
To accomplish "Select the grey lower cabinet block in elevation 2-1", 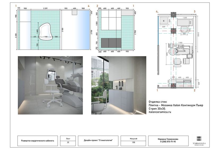I will [x=111, y=43].
